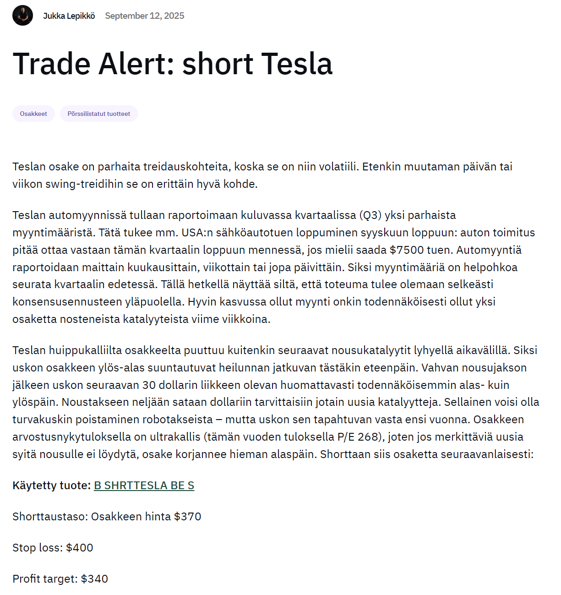561x595 pixels.
Task: Click the publication date September 12, 2025
Action: point(145,16)
